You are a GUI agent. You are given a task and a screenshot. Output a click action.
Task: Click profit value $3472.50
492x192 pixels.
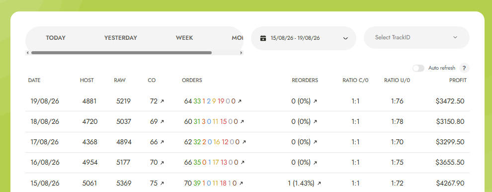click(x=450, y=101)
